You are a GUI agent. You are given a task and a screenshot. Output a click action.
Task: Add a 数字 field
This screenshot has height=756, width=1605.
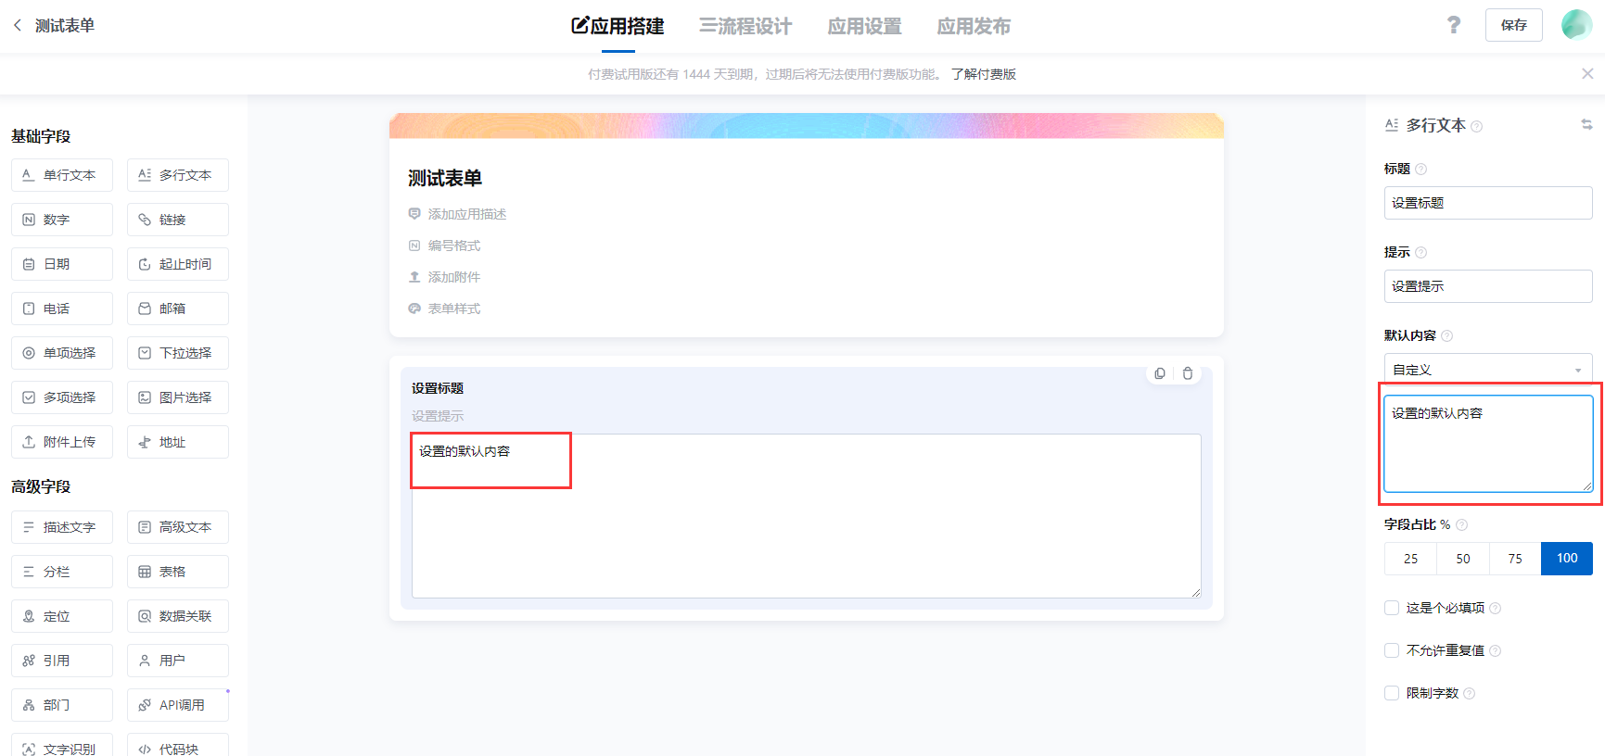coord(62,220)
